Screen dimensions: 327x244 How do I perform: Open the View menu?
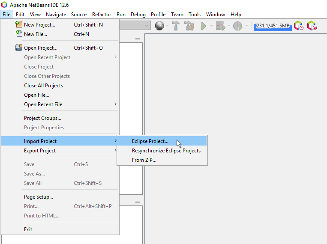click(35, 15)
